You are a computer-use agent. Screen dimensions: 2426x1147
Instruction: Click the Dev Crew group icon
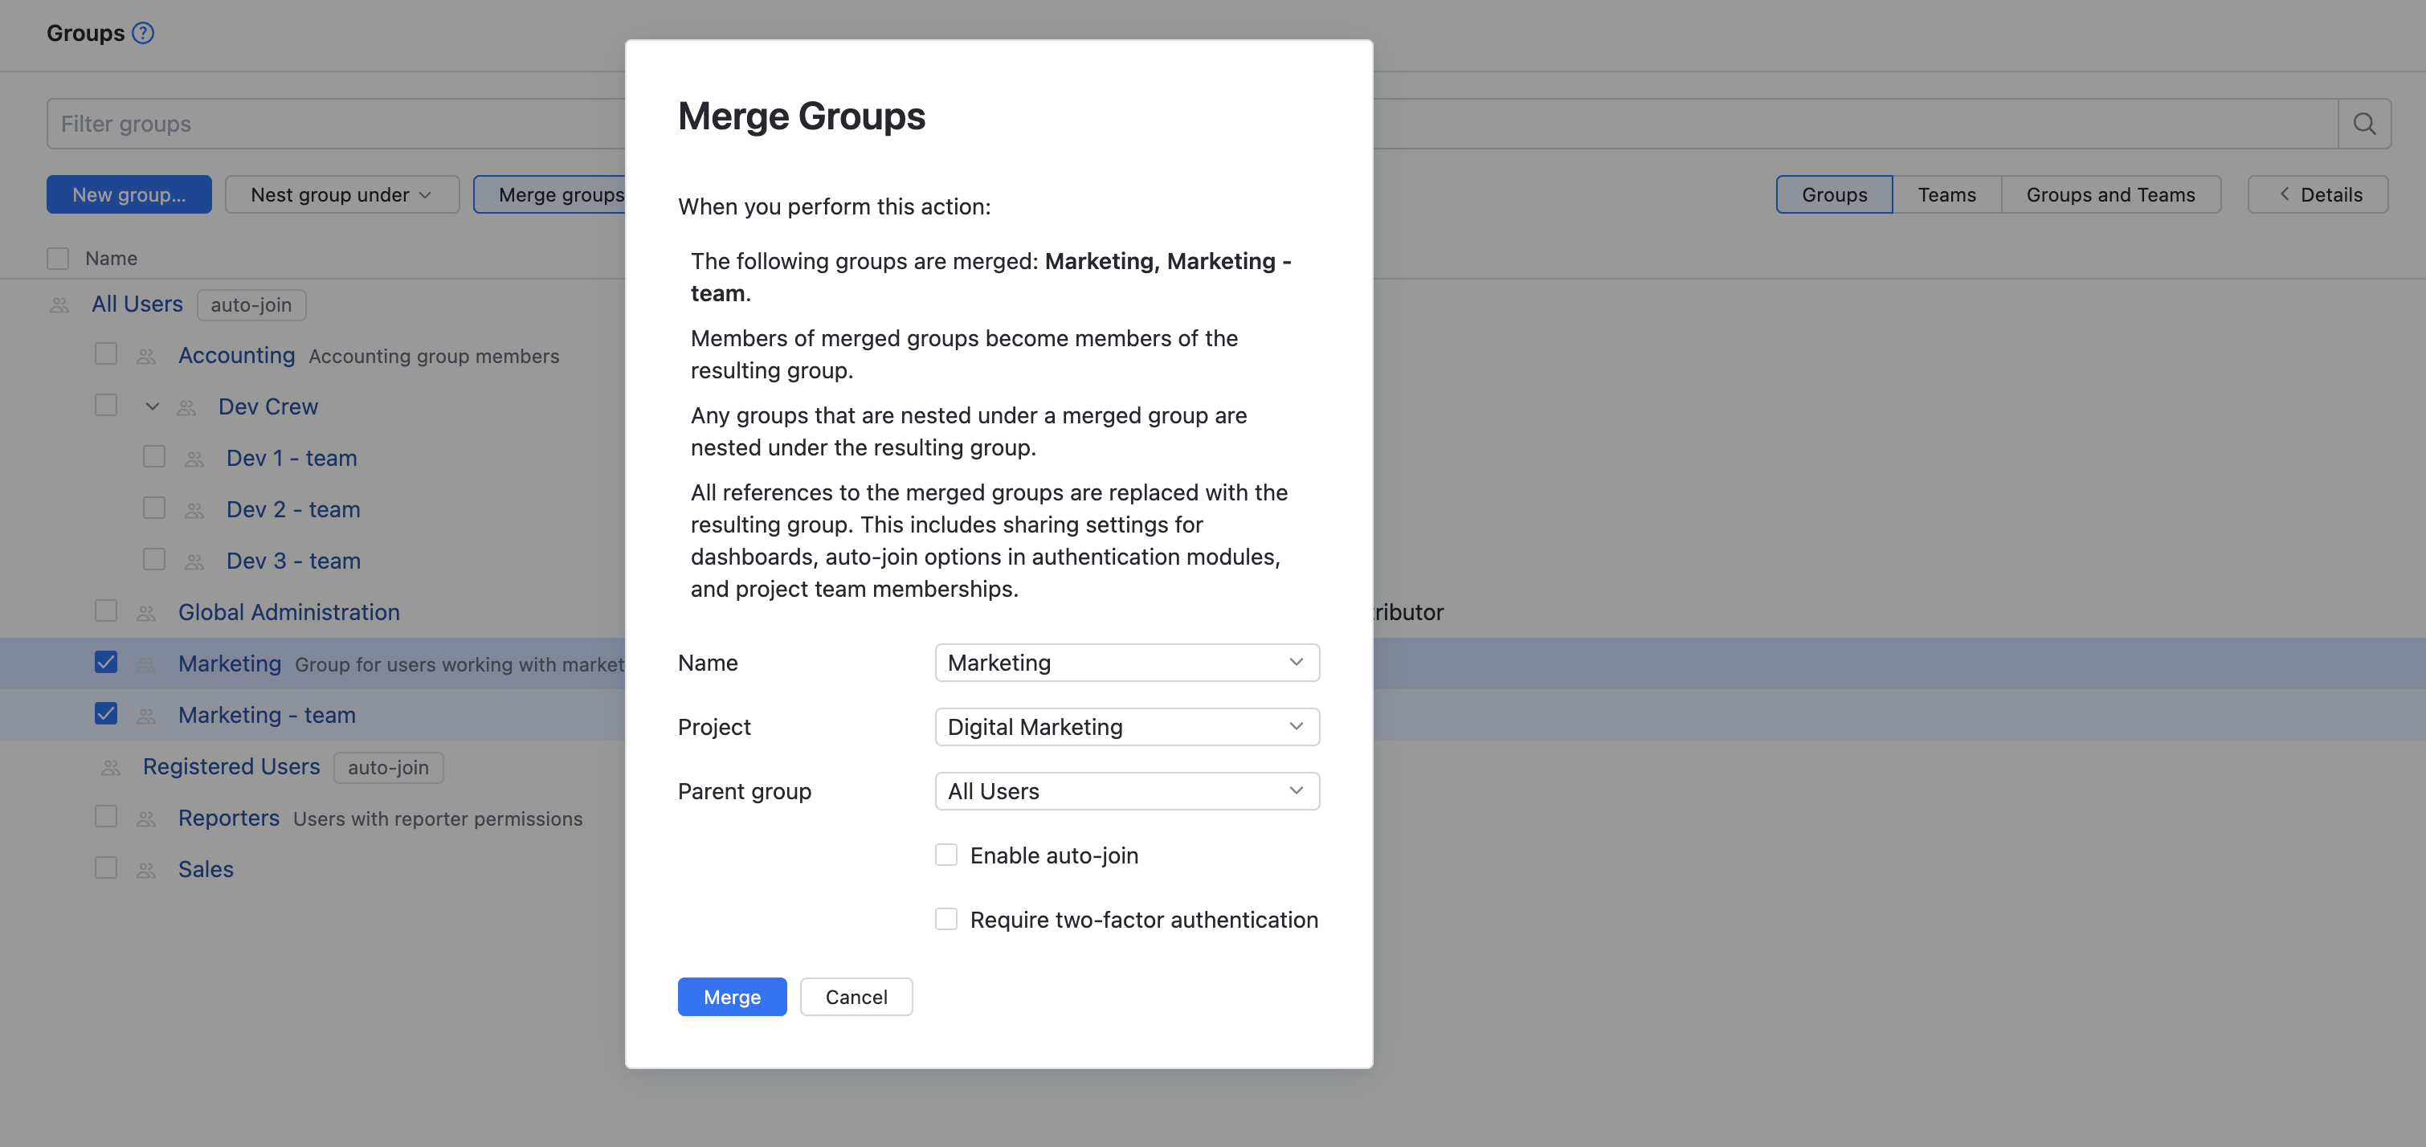(x=186, y=406)
